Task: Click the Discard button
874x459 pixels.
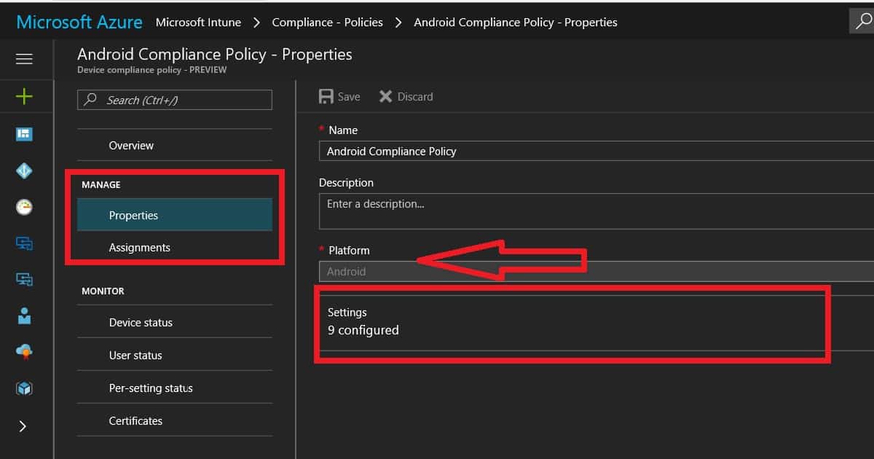Action: coord(406,96)
